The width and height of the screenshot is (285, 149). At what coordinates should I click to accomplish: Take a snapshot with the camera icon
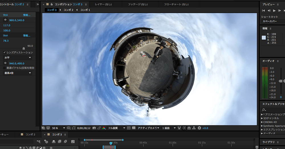[x=94, y=128]
